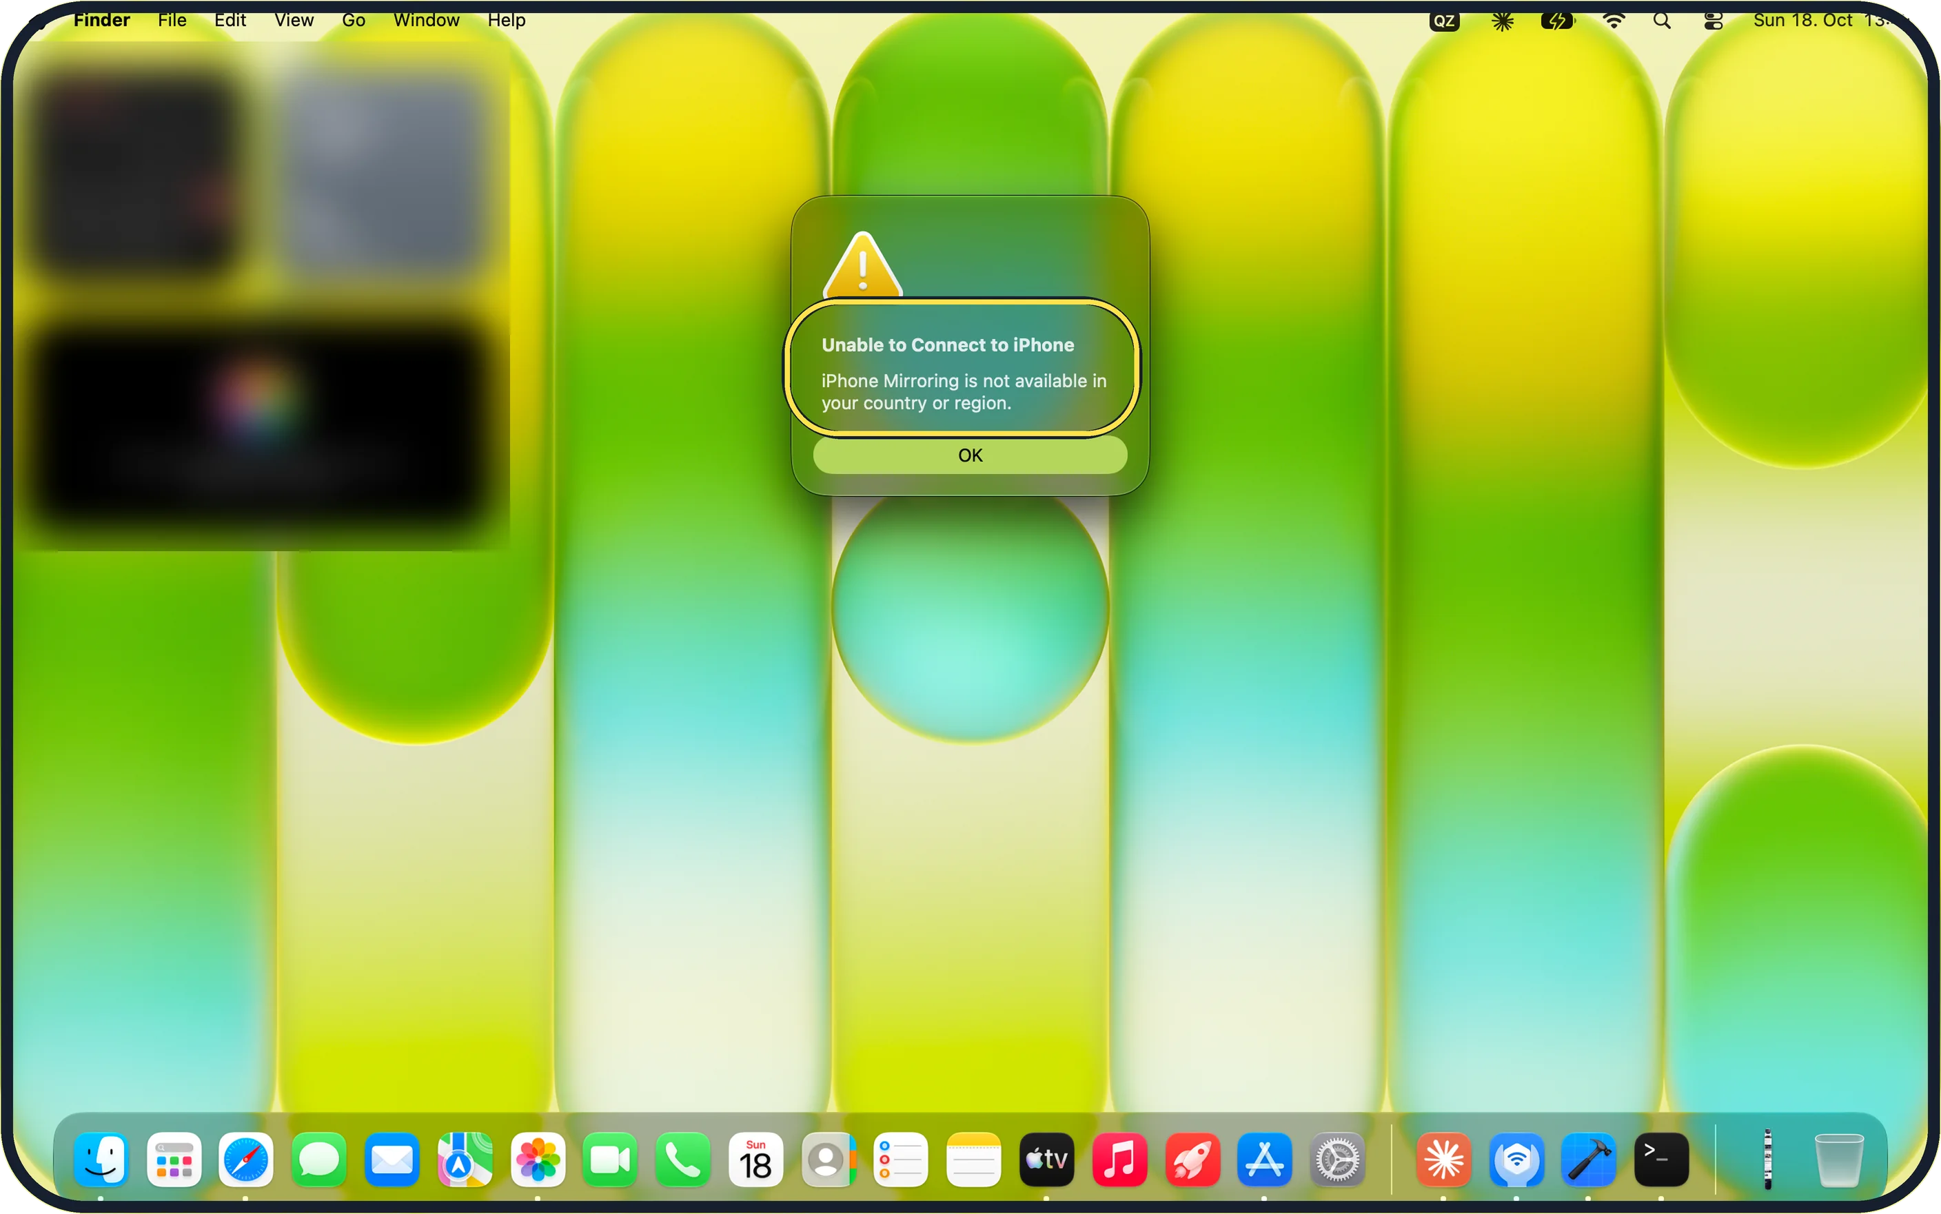Open Wi-Fi menu in menu bar
1941x1214 pixels.
tap(1614, 21)
